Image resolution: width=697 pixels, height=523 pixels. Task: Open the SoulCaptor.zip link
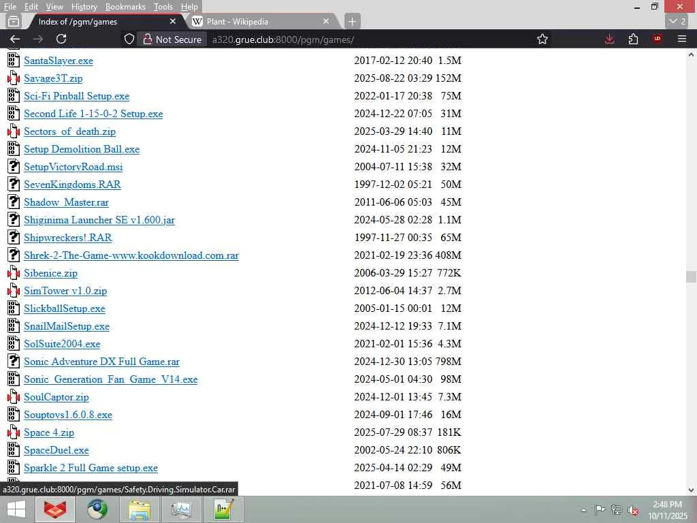click(56, 397)
